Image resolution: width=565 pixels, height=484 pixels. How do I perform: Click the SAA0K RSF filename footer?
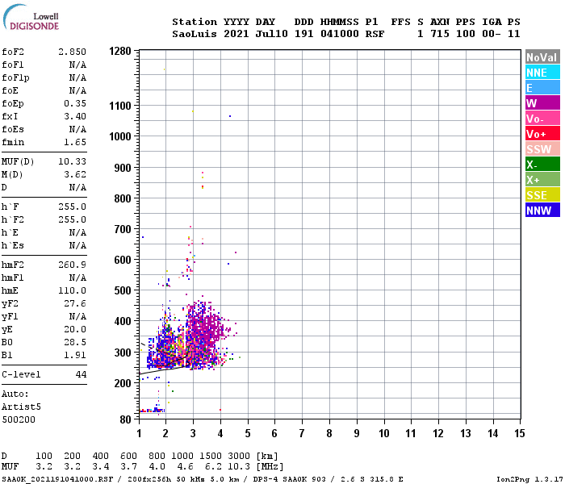(57, 479)
